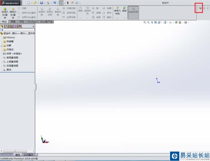Open the PropertyManager tab icon
The width and height of the screenshot is (210, 161).
(7, 26)
